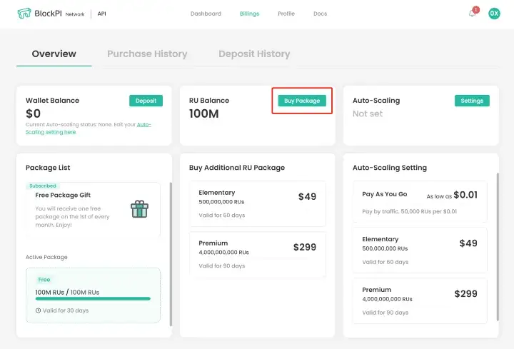Click the Package List heading
This screenshot has height=349, width=514.
click(48, 168)
